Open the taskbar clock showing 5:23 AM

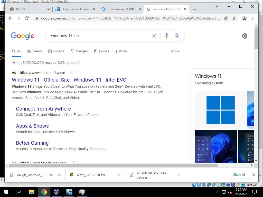pyautogui.click(x=241, y=192)
